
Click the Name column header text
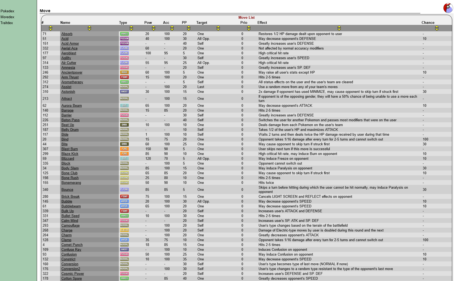coord(65,22)
